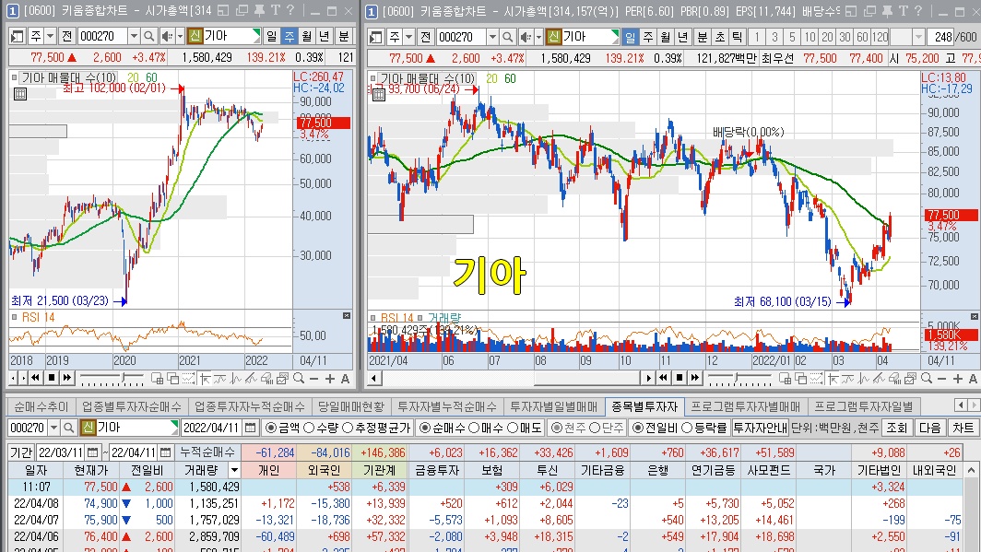This screenshot has width=981, height=552.
Task: Click calendar icon next to 22/04/11 end date
Action: [x=165, y=452]
